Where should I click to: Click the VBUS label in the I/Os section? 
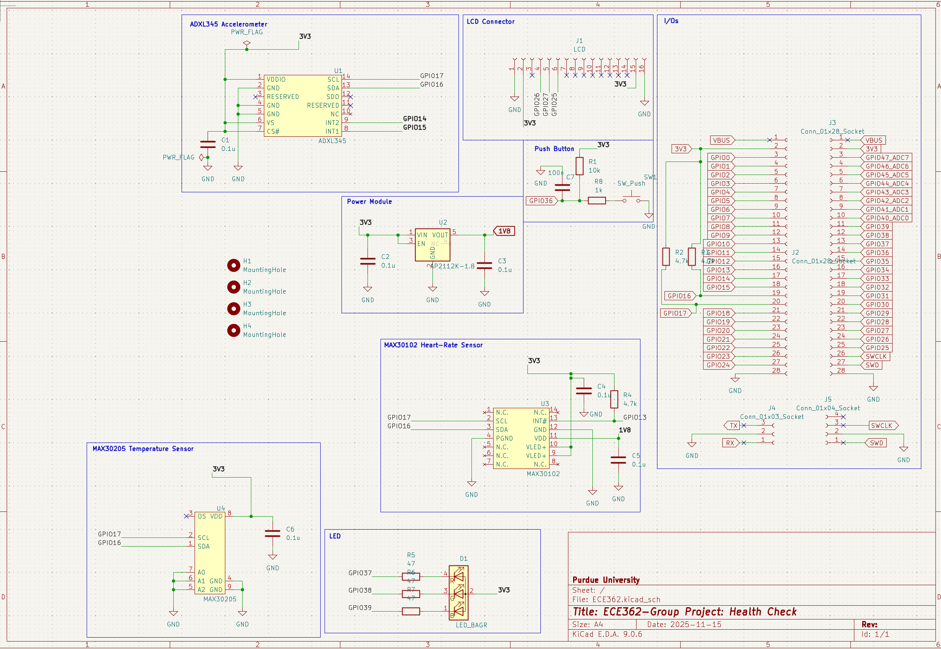[x=722, y=140]
